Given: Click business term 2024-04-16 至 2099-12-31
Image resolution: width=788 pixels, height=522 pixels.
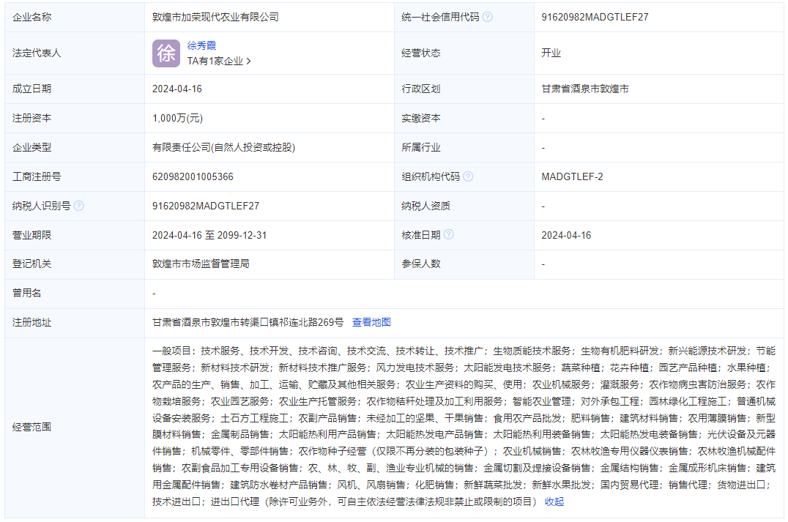Looking at the screenshot, I should pos(209,235).
